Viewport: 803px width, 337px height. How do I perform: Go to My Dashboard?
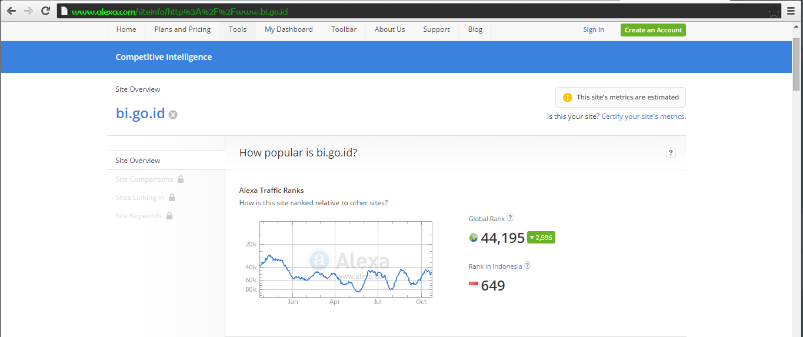289,29
